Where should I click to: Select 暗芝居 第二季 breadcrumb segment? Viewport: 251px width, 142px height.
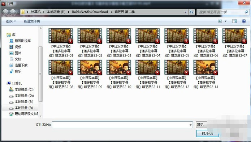click(125, 12)
